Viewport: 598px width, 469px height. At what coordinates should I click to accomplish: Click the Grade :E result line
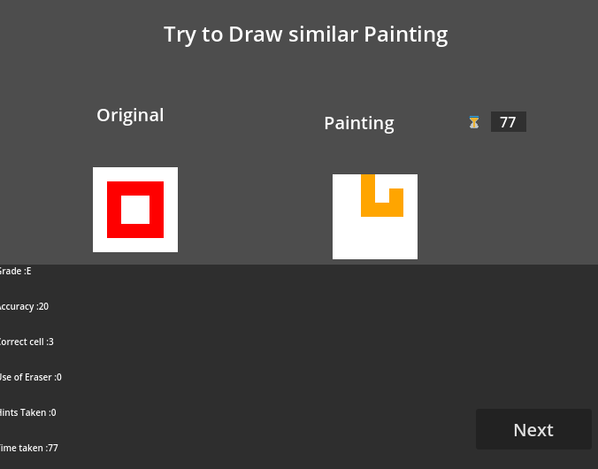click(x=15, y=271)
